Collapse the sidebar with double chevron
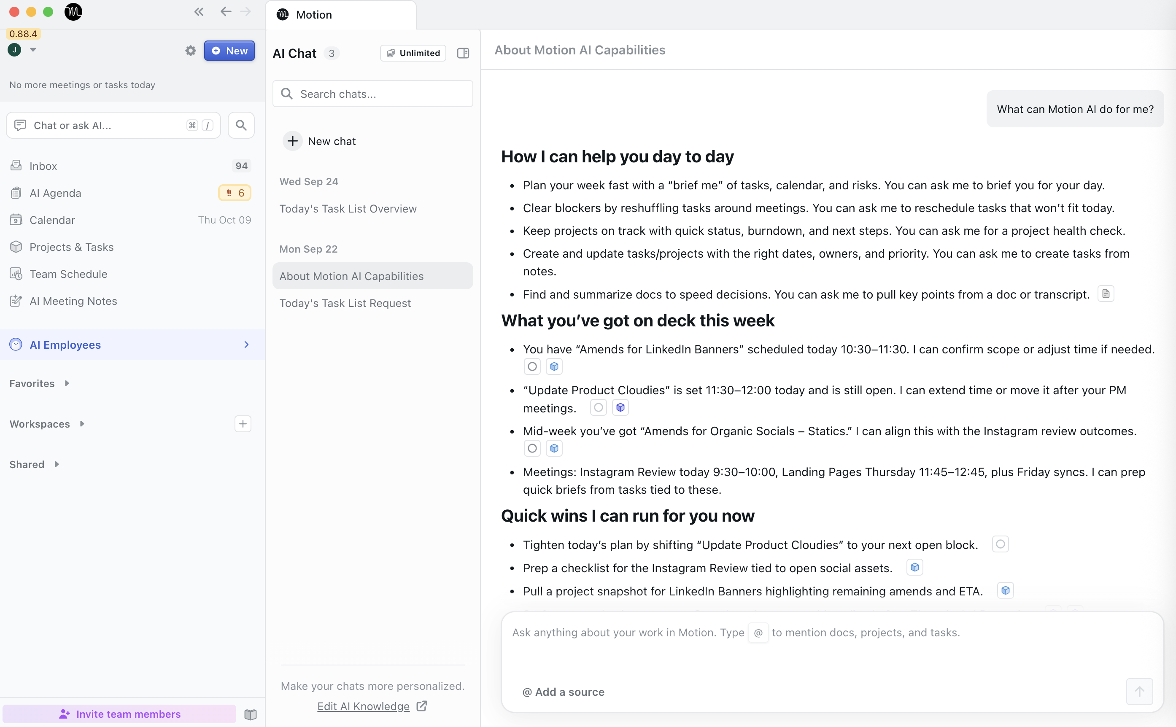The height and width of the screenshot is (727, 1176). tap(199, 12)
